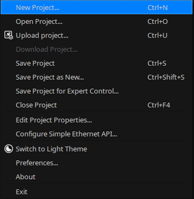The width and height of the screenshot is (194, 199).
Task: Choose Save Project as New...
Action: (97, 77)
